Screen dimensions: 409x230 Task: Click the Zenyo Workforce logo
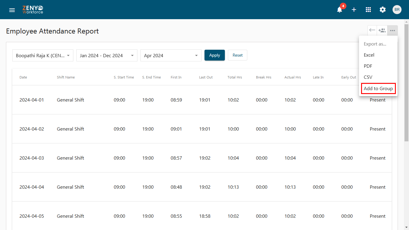click(33, 10)
